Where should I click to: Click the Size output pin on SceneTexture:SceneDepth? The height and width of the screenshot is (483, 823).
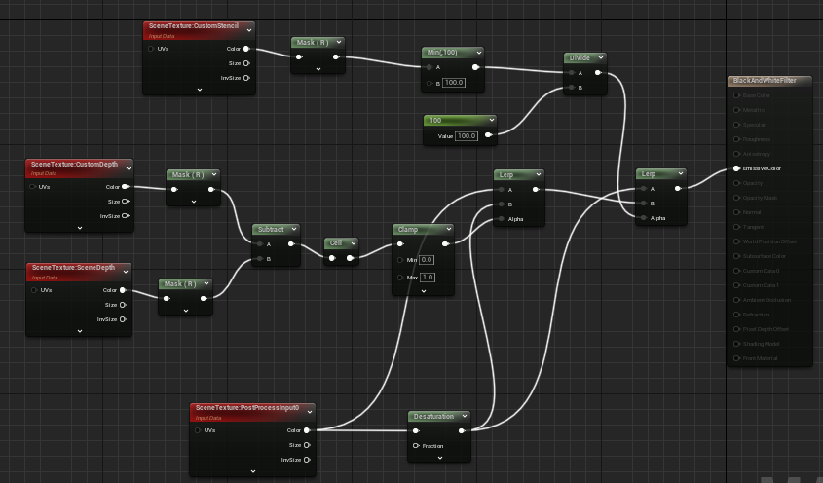124,305
